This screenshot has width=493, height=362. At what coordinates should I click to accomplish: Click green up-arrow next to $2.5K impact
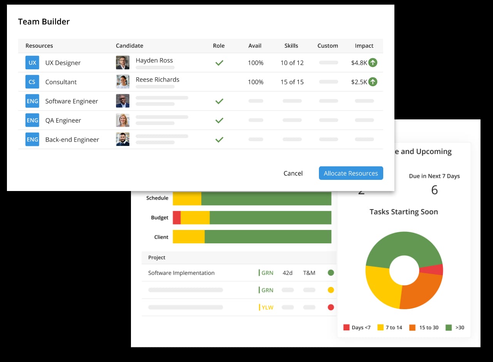coord(372,82)
